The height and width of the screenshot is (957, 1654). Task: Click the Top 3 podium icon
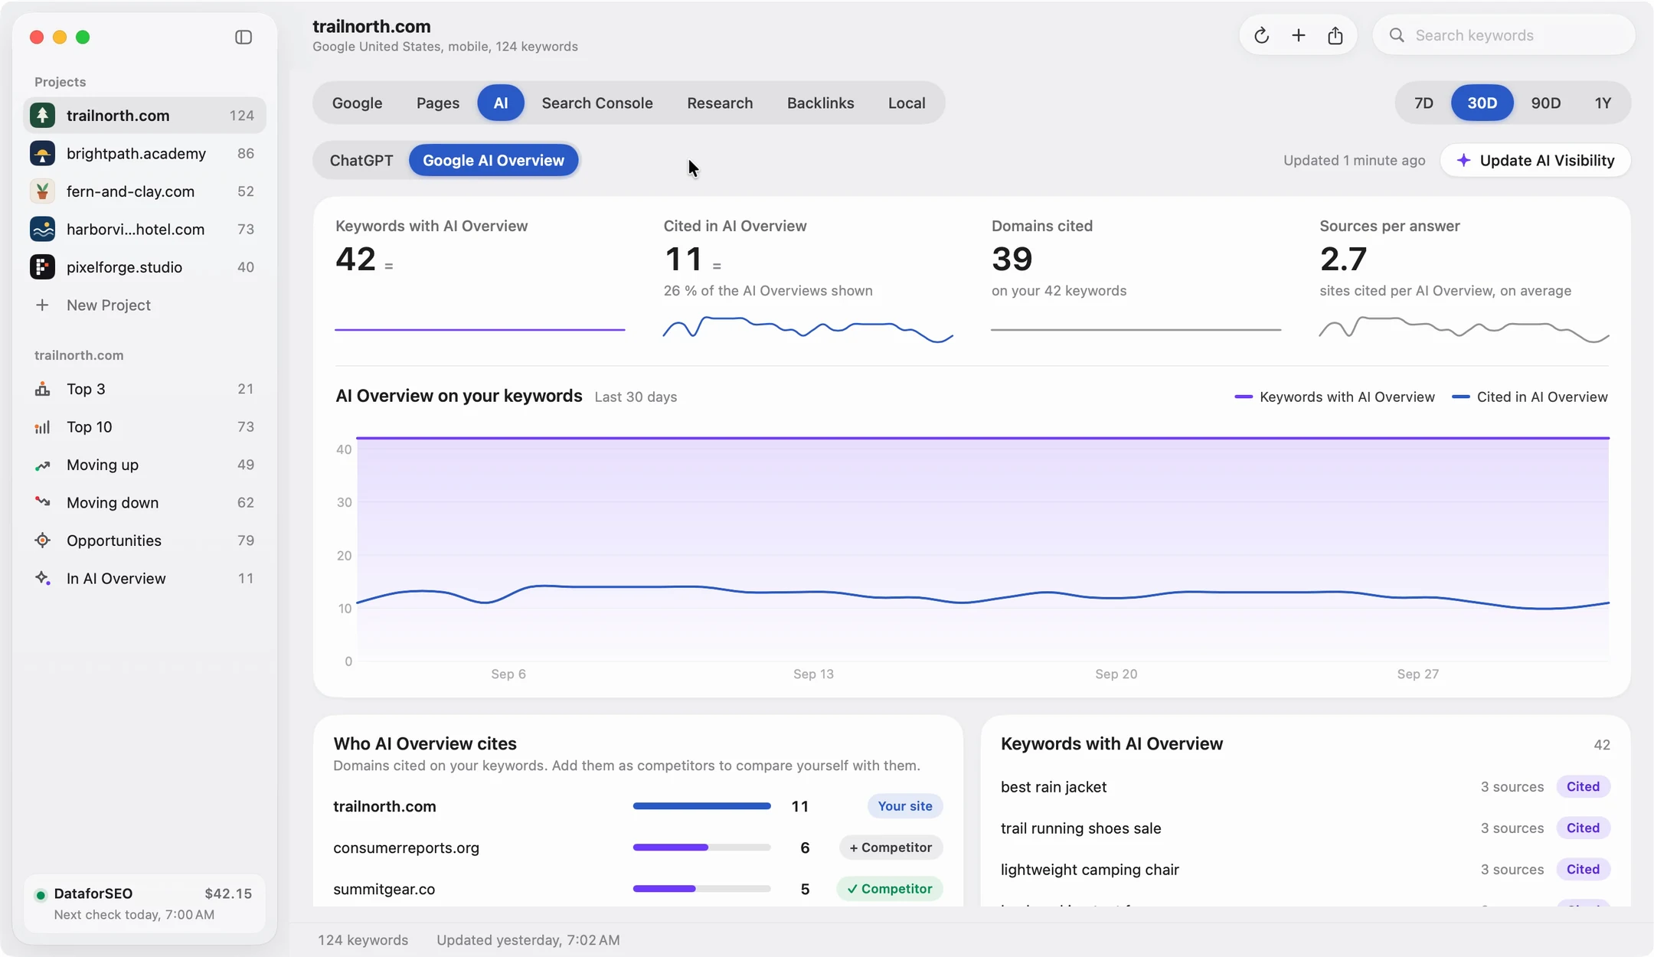(42, 389)
